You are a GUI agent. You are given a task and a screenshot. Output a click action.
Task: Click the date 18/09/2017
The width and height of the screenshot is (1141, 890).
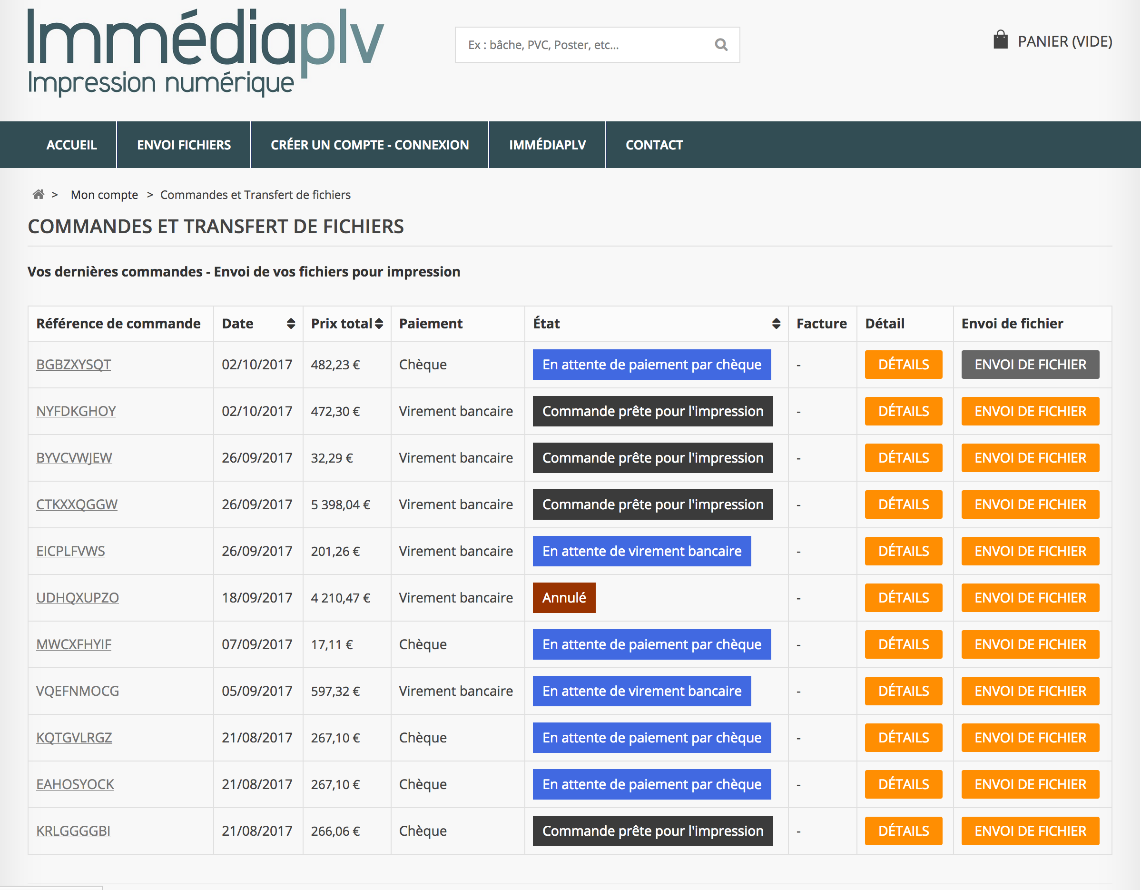(x=257, y=598)
